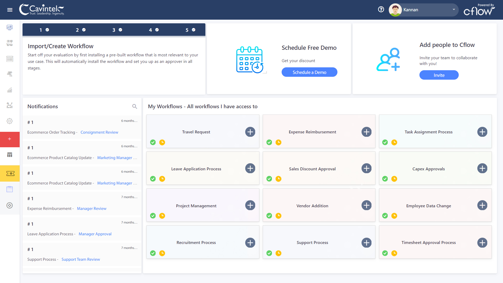Add a new Employee Data Change request
Viewport: 503px width, 283px height.
482,205
